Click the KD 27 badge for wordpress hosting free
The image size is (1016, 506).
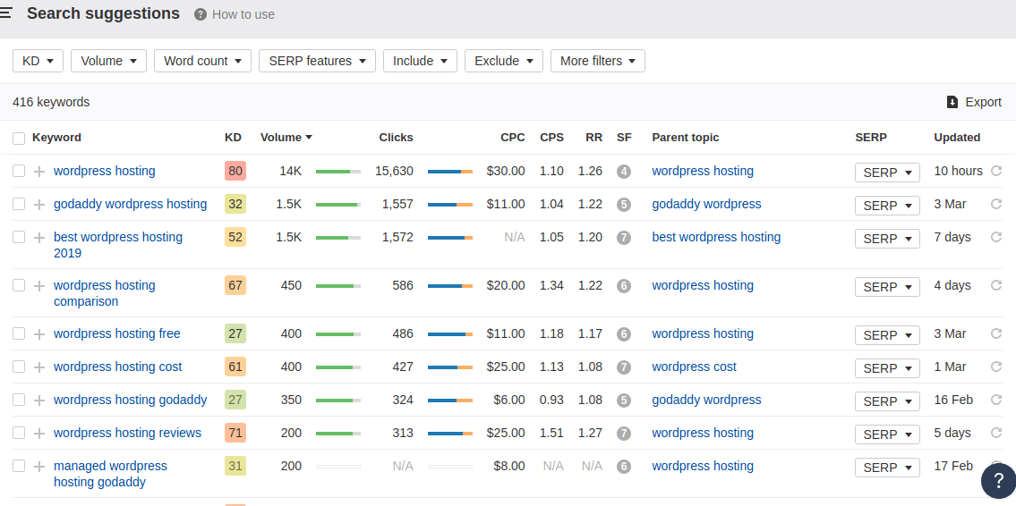(235, 333)
